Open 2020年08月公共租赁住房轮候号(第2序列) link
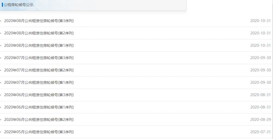This screenshot has height=139, width=273. 39,33
